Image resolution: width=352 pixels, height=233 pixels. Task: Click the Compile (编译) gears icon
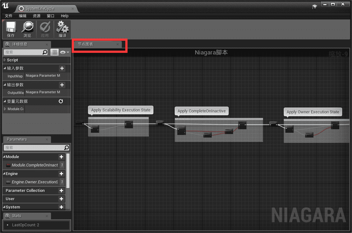62,28
